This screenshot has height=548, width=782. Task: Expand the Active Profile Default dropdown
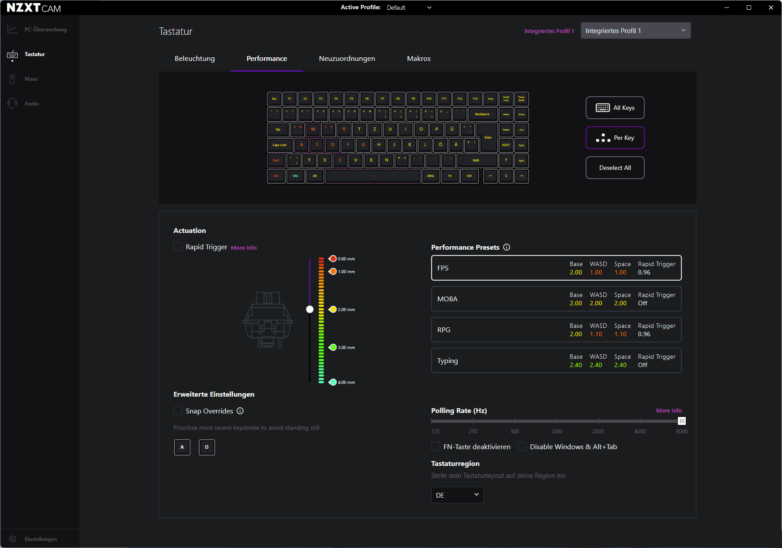pos(410,8)
